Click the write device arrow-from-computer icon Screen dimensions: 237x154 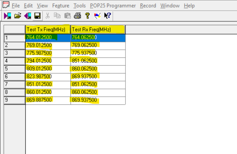point(27,16)
